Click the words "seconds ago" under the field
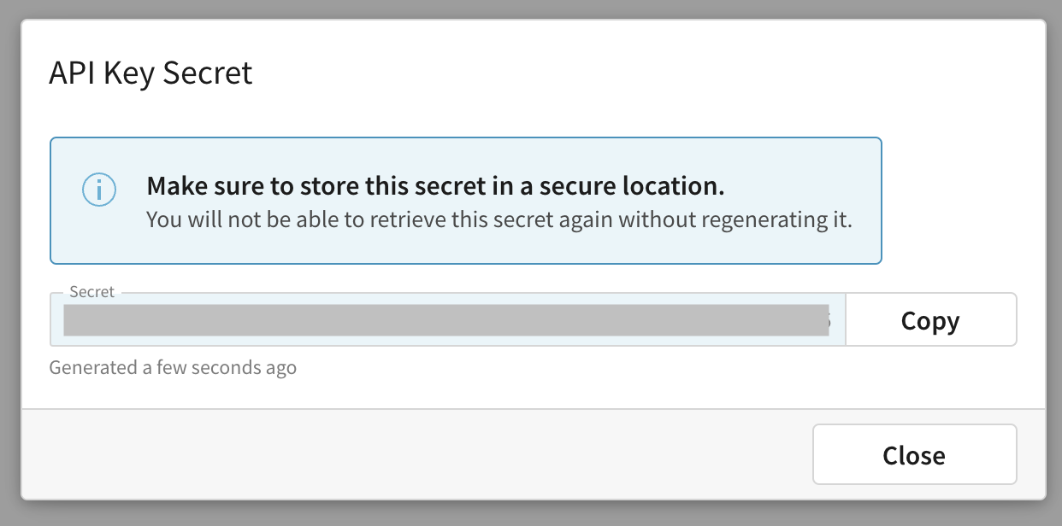 244,368
